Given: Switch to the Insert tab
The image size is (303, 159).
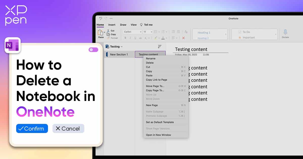Looking at the screenshot, I should (112, 25).
